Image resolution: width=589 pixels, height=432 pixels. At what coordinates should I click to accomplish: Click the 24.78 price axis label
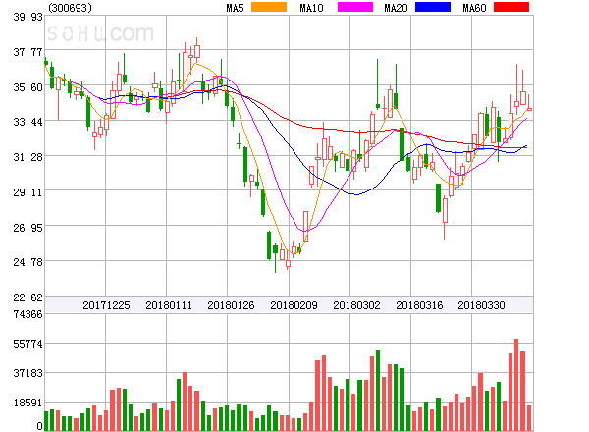tap(27, 262)
